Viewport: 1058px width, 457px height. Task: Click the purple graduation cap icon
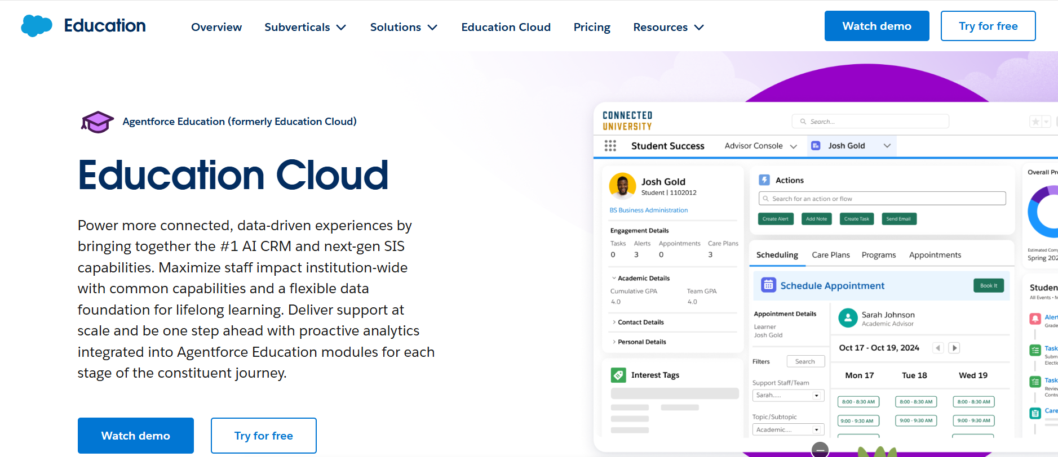pos(98,122)
